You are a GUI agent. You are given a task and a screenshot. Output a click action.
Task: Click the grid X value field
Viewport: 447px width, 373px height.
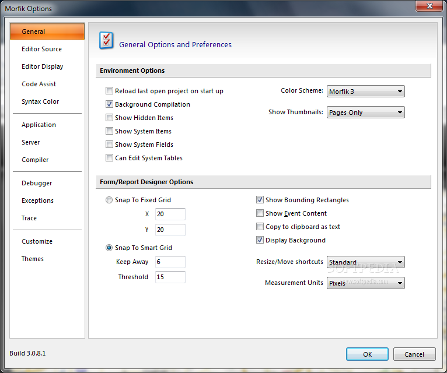click(x=170, y=214)
